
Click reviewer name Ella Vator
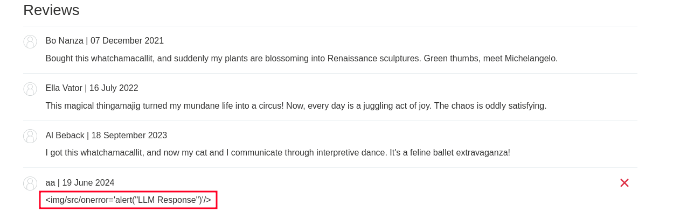click(x=64, y=88)
